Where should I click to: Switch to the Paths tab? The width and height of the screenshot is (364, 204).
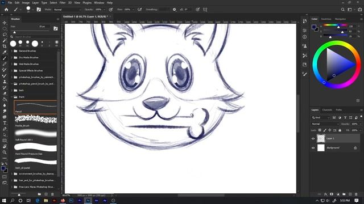click(339, 110)
